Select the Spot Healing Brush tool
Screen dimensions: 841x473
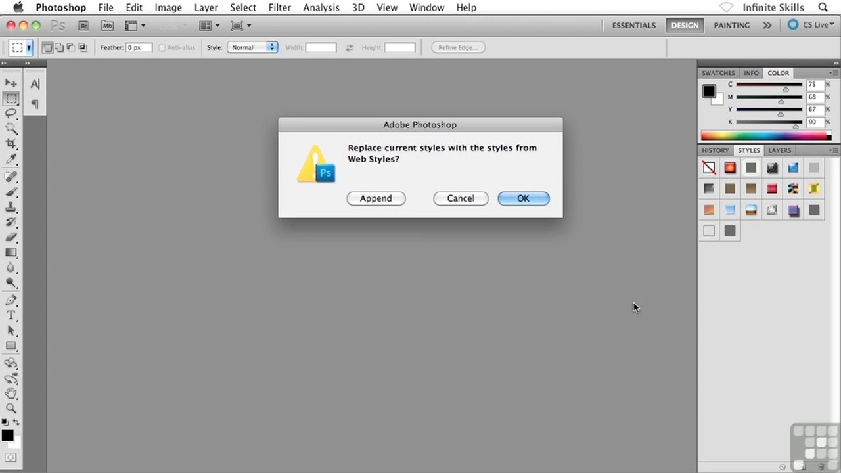pos(11,177)
